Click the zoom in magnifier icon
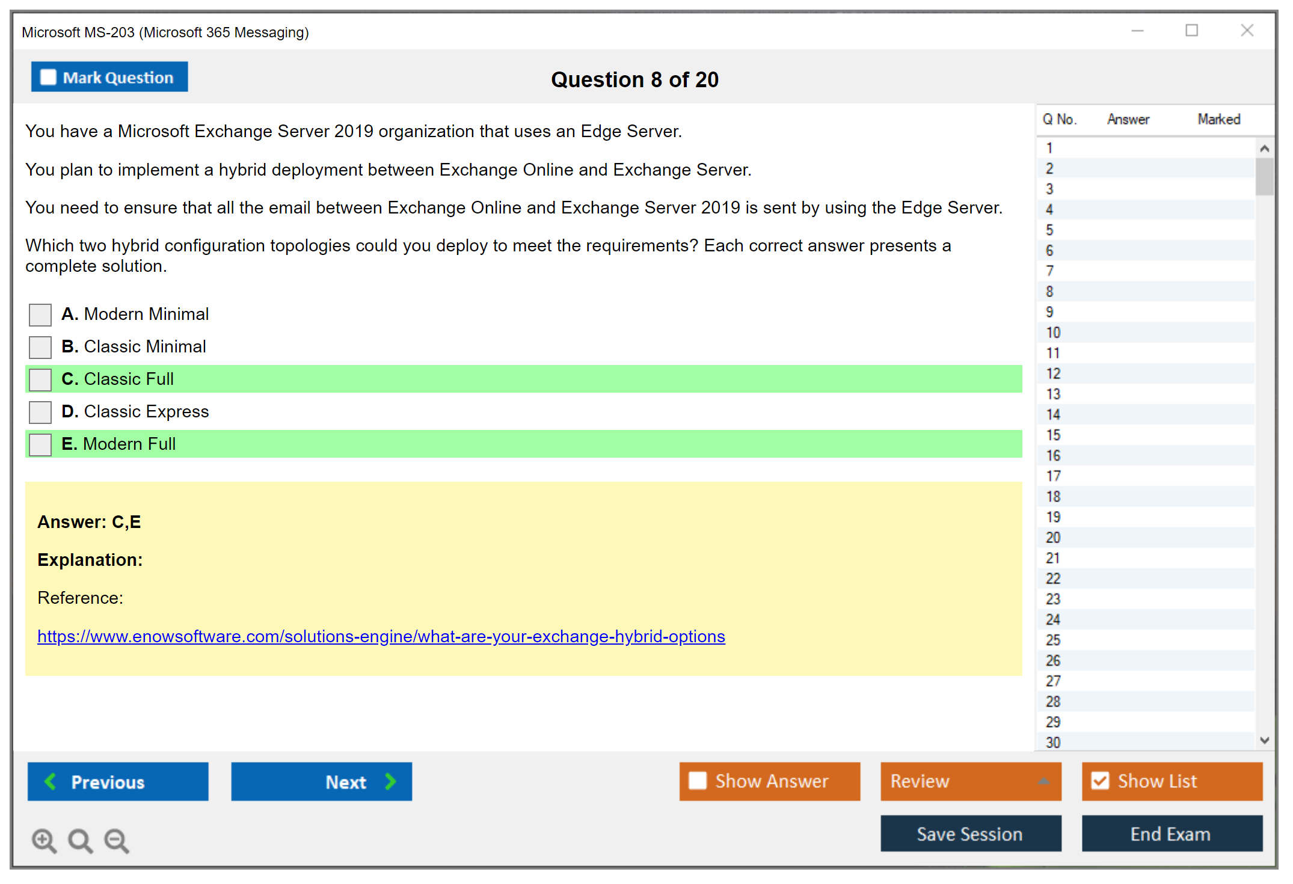Viewport: 1293px width, 884px height. (x=44, y=840)
